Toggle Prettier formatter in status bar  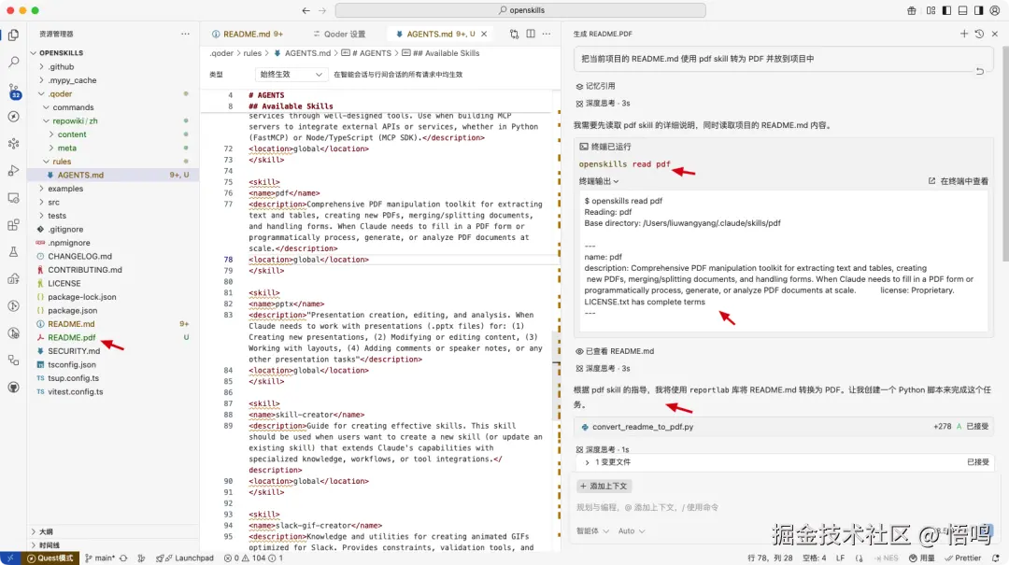pyautogui.click(x=962, y=558)
